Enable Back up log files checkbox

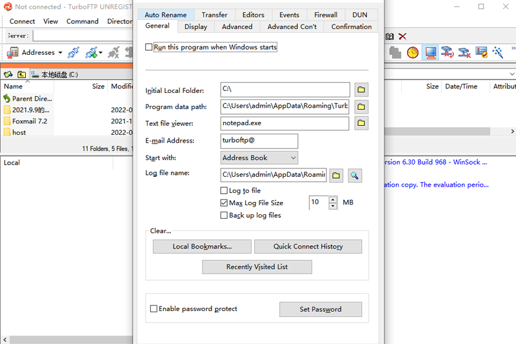coord(224,216)
